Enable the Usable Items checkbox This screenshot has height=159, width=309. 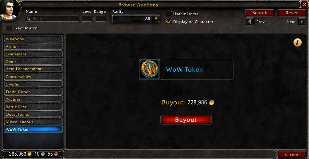click(169, 14)
